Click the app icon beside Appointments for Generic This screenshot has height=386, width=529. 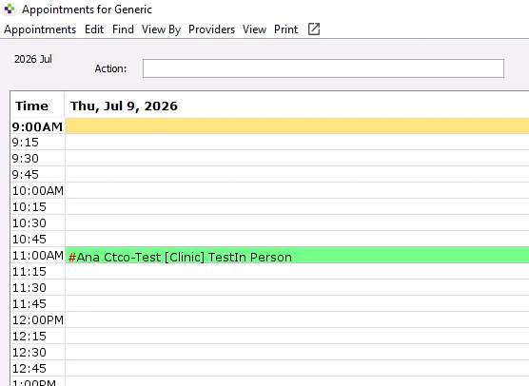tap(10, 10)
